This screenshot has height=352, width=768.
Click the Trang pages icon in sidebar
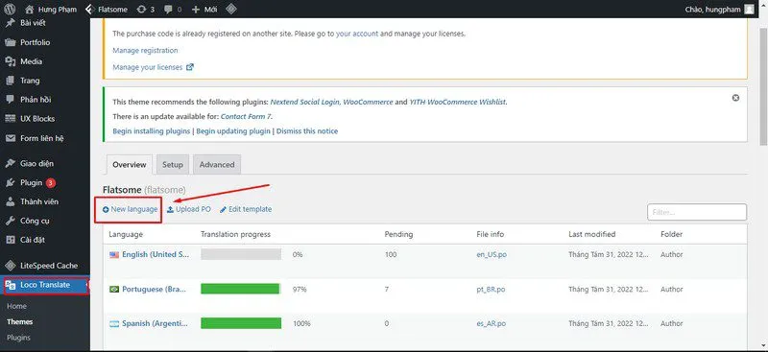click(11, 81)
